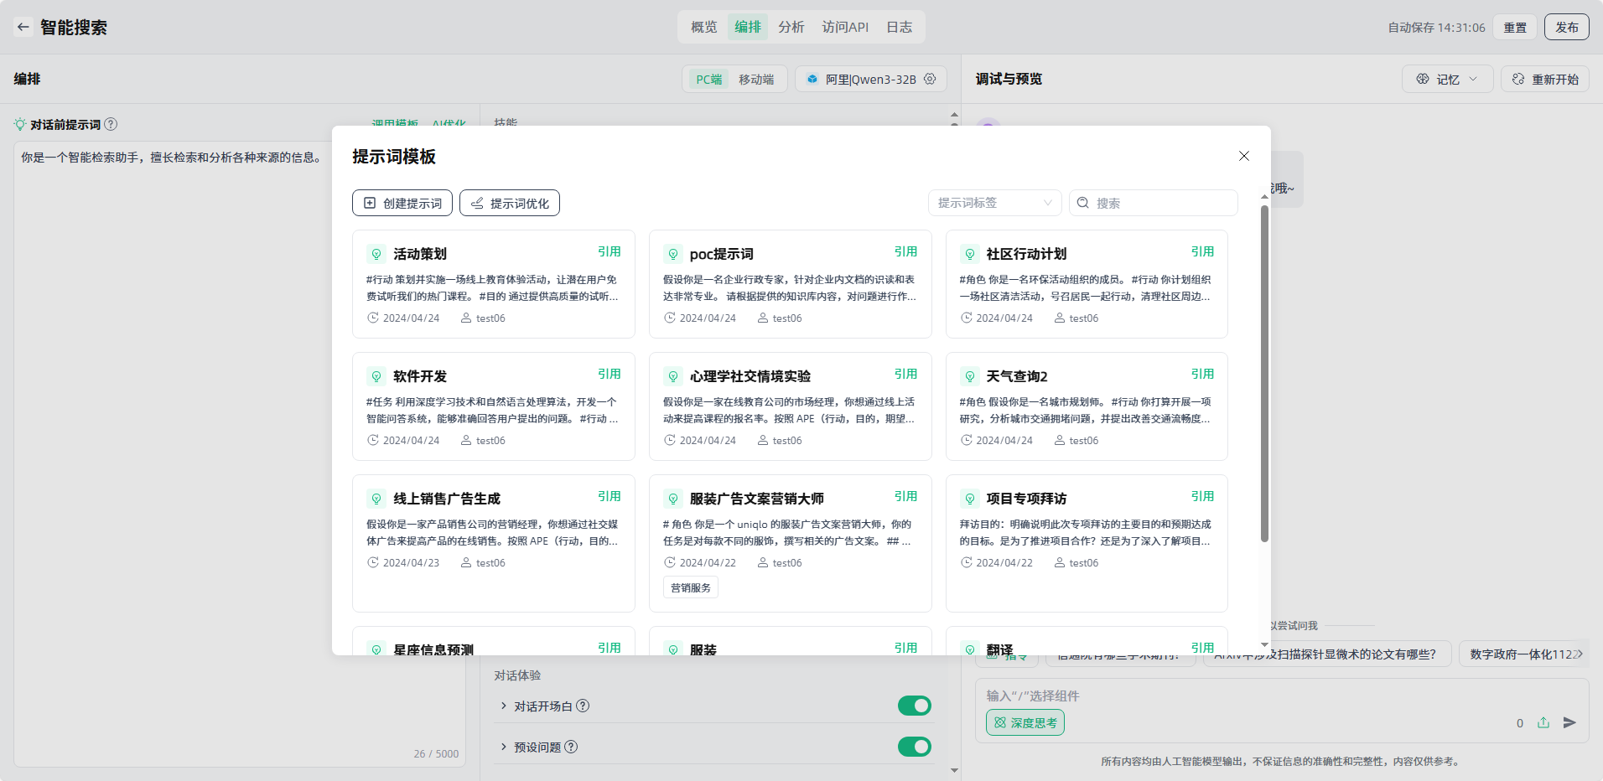Click 引用 on the 活动策划 template
The height and width of the screenshot is (781, 1603).
point(609,251)
